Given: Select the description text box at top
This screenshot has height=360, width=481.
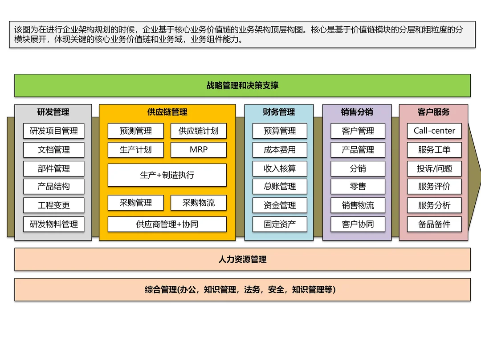Looking at the screenshot, I should [x=242, y=35].
